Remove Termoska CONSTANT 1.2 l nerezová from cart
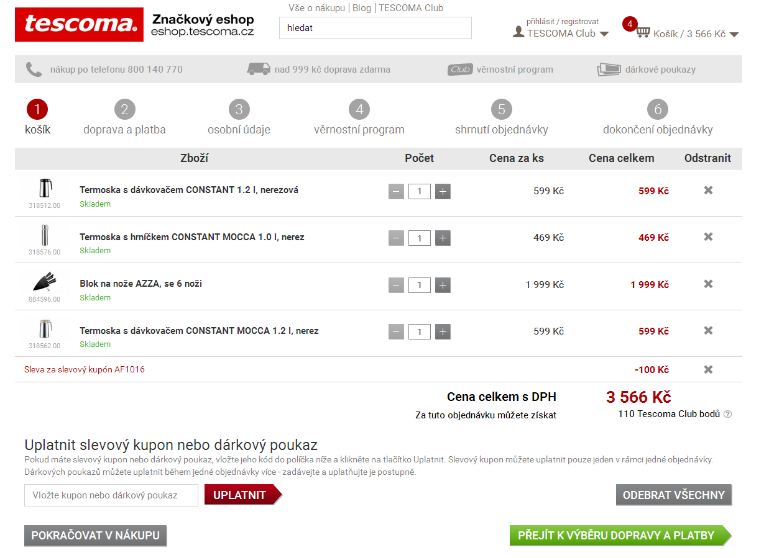Viewport: 769px width, 558px height. (708, 191)
